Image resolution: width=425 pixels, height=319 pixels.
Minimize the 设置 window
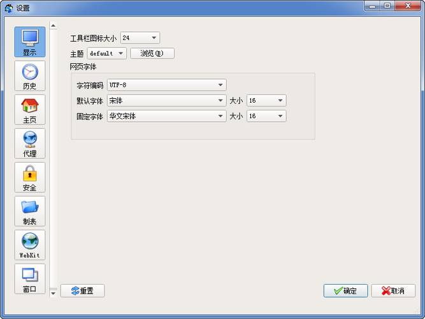click(x=372, y=6)
